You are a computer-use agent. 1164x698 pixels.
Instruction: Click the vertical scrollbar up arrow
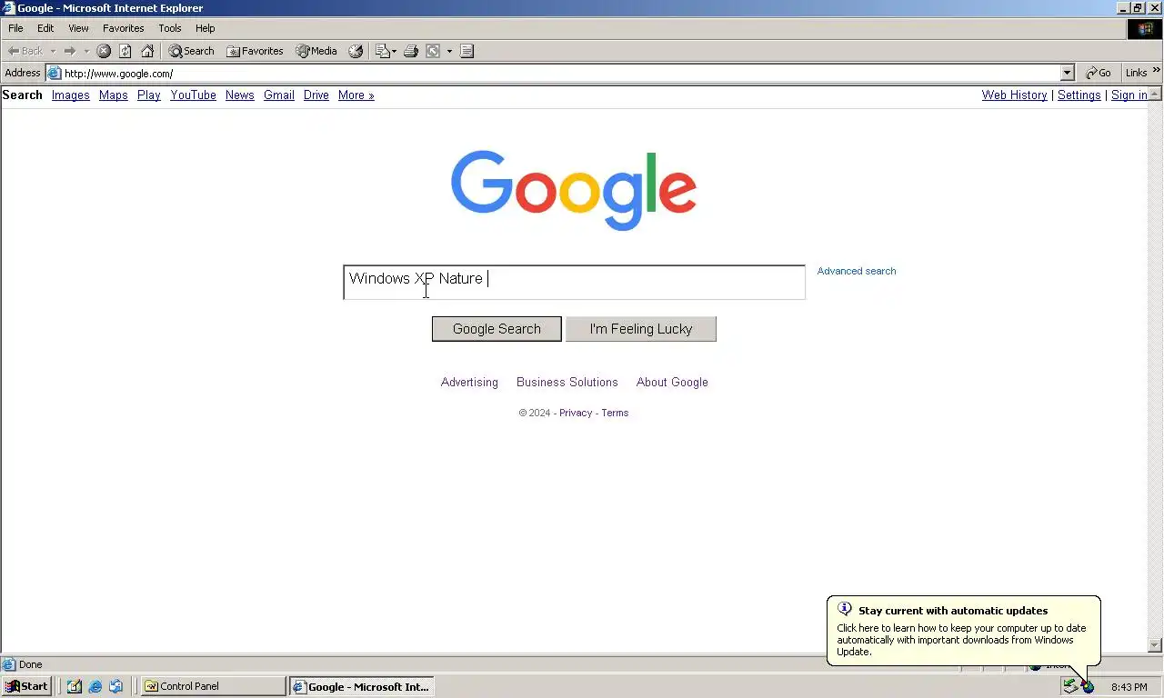coord(1156,94)
